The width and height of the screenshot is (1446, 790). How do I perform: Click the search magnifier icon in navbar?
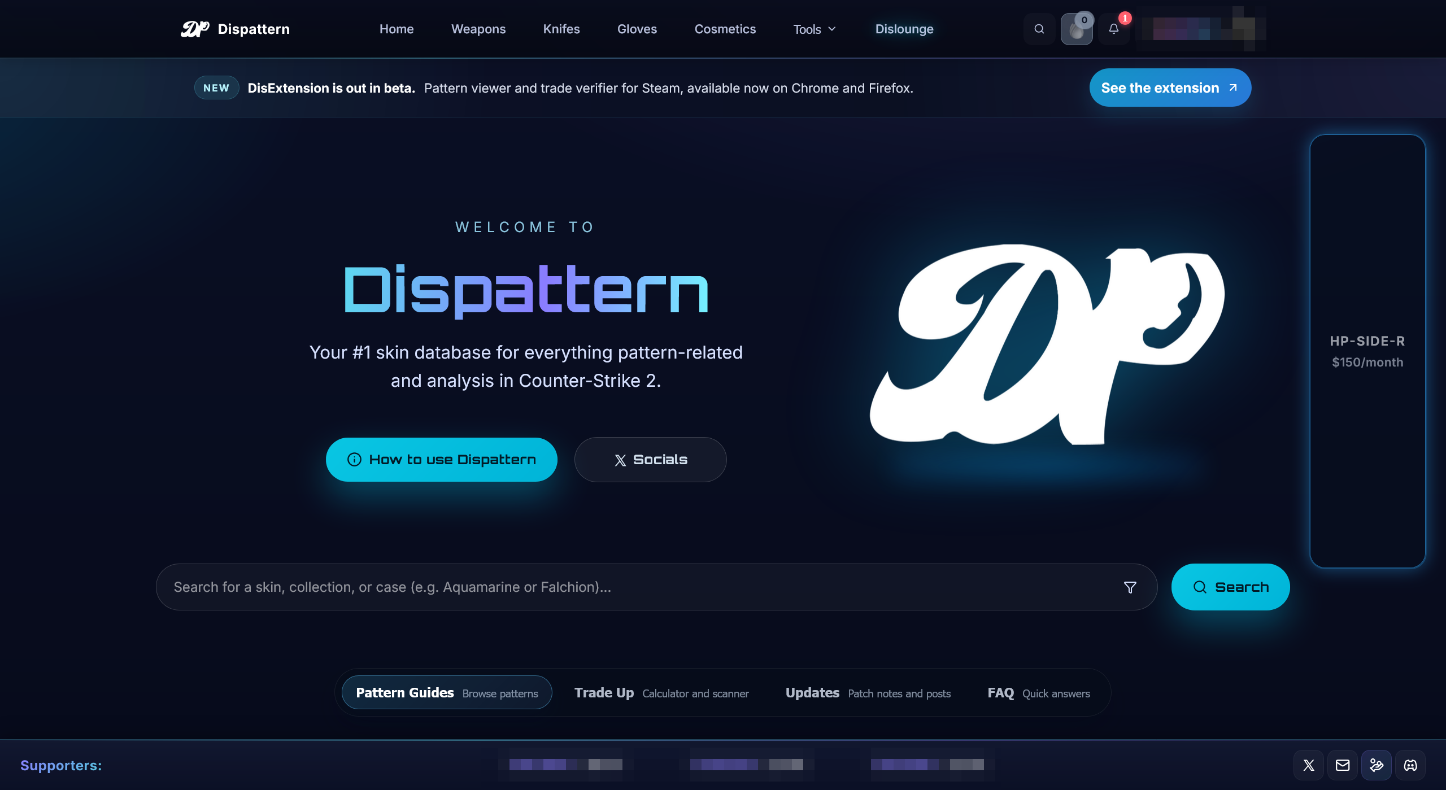point(1039,29)
